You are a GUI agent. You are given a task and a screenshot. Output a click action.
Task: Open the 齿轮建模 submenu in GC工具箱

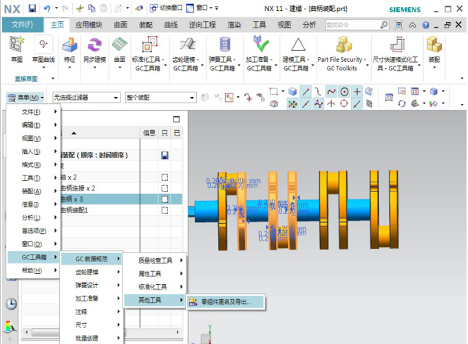pos(91,272)
